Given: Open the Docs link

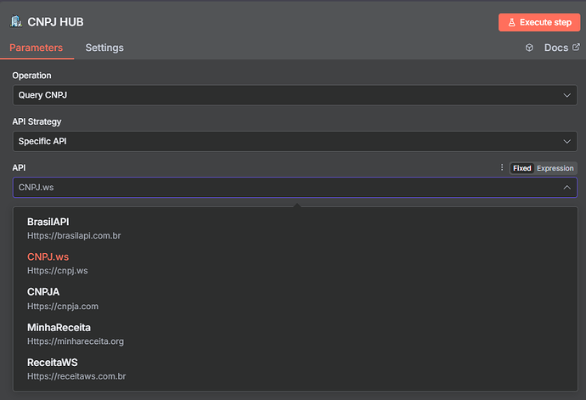Looking at the screenshot, I should click(555, 48).
